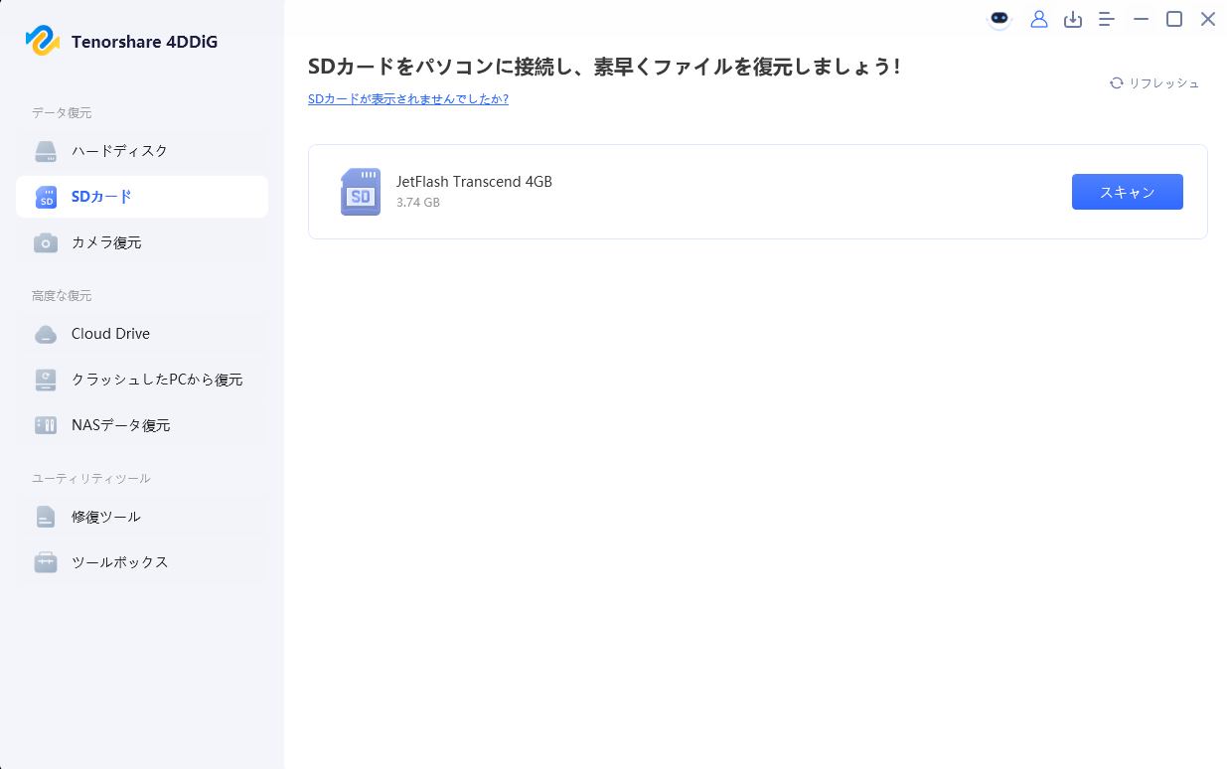Select クラッシュしたPCから復元 option
This screenshot has width=1227, height=769.
tap(142, 380)
